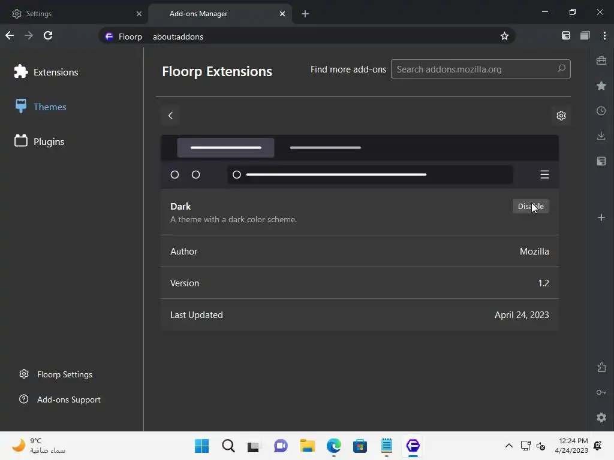Click the version value 1.2

[x=543, y=283]
